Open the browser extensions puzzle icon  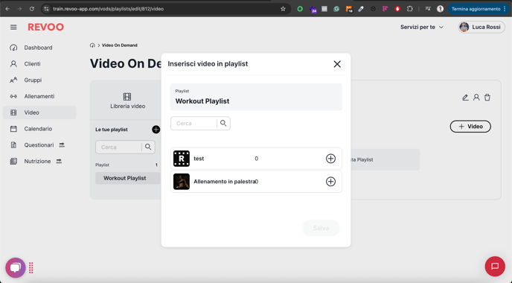tap(410, 9)
